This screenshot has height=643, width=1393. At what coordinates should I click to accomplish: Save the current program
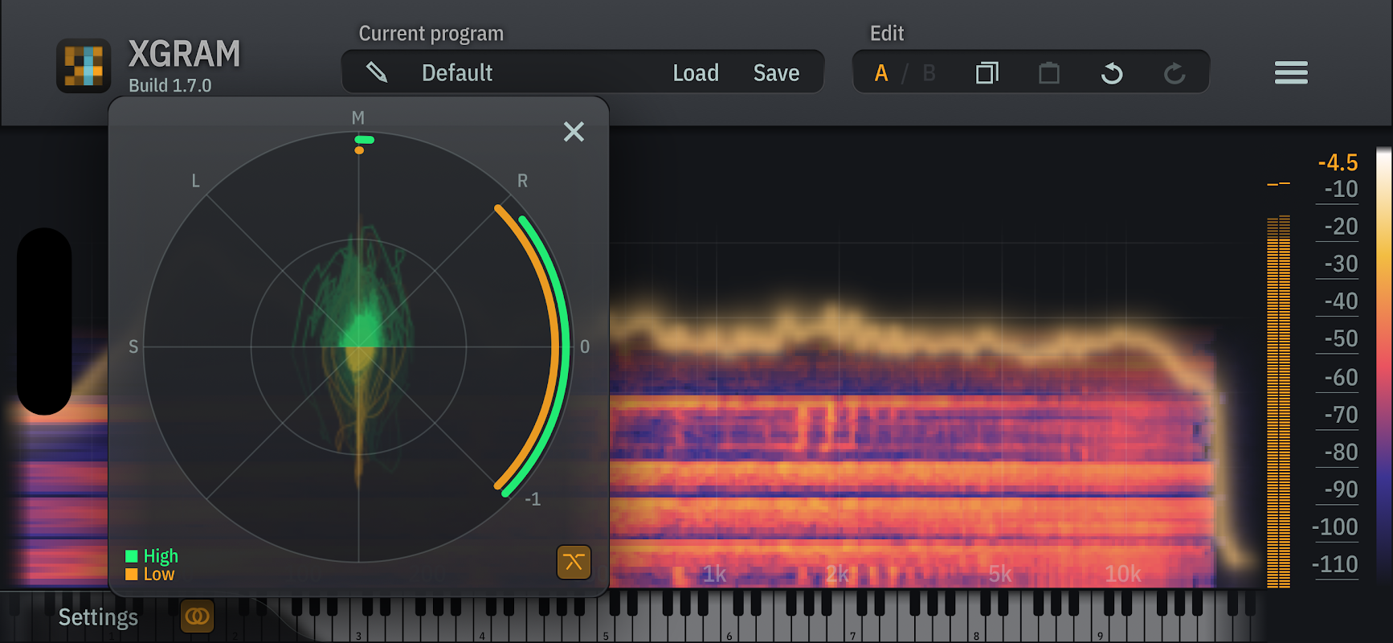(776, 73)
